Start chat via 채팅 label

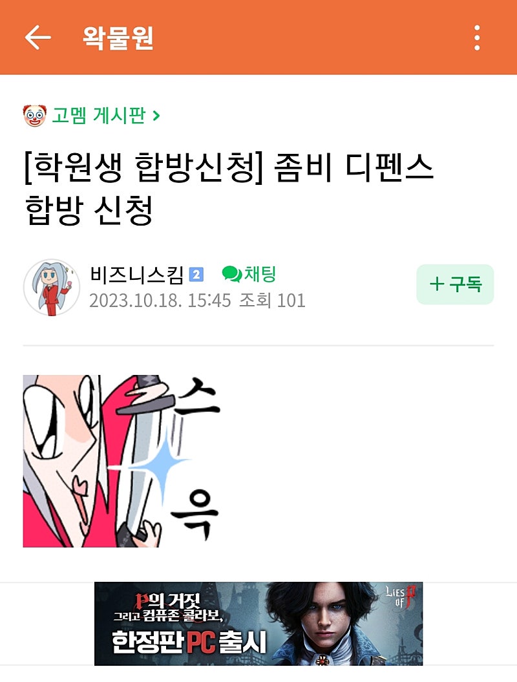click(x=260, y=274)
